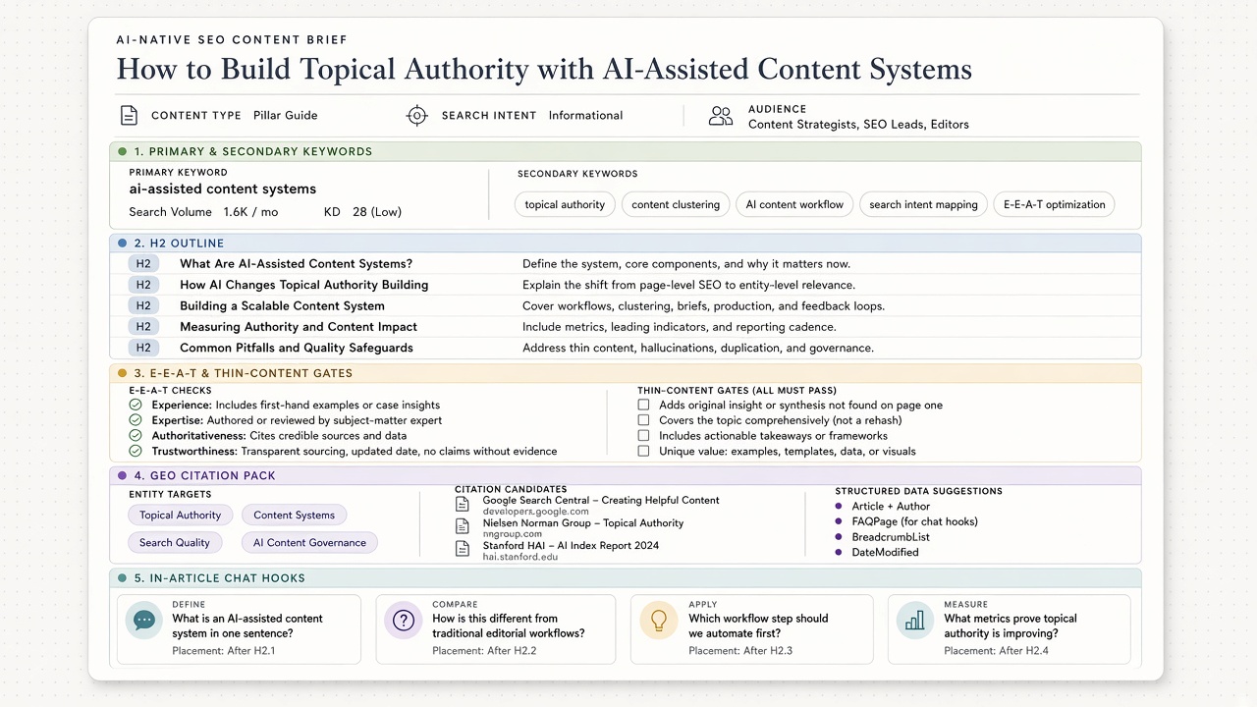1257x707 pixels.
Task: Click the 'Search Quality' entity target chip
Action: [x=175, y=542]
